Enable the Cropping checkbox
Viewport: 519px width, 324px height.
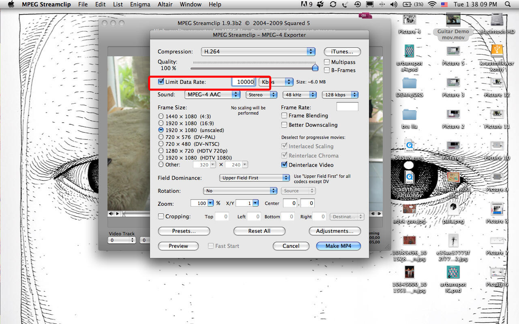pos(161,216)
